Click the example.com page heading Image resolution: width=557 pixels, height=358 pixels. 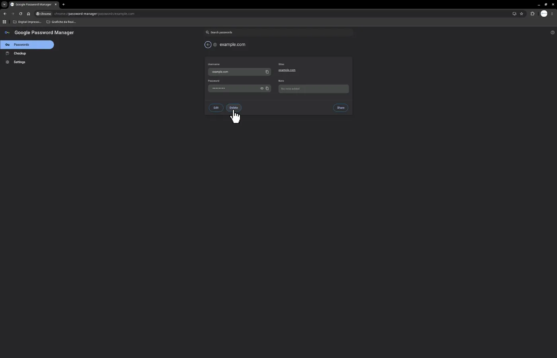(232, 45)
